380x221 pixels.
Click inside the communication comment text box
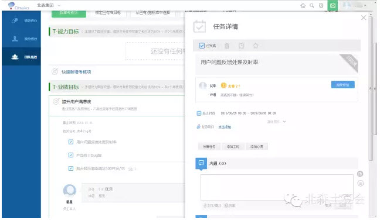pos(277,188)
